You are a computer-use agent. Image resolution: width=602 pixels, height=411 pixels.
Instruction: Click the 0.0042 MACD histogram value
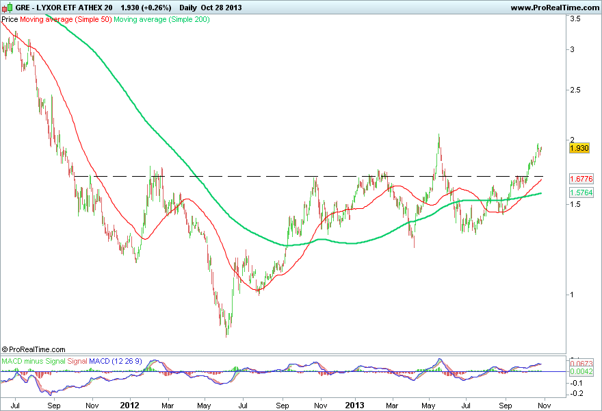(x=581, y=371)
